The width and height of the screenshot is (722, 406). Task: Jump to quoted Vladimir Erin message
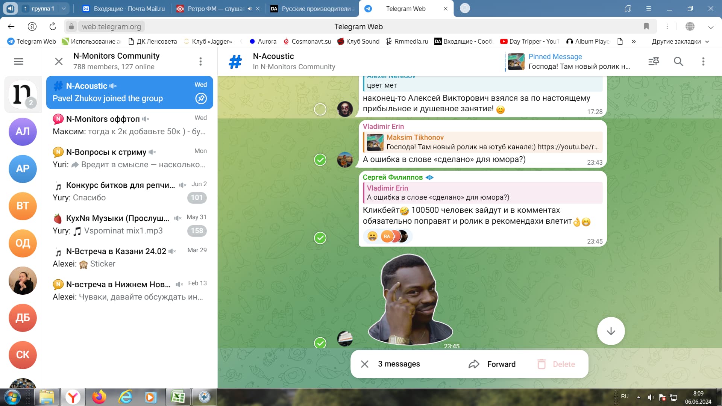tap(483, 193)
